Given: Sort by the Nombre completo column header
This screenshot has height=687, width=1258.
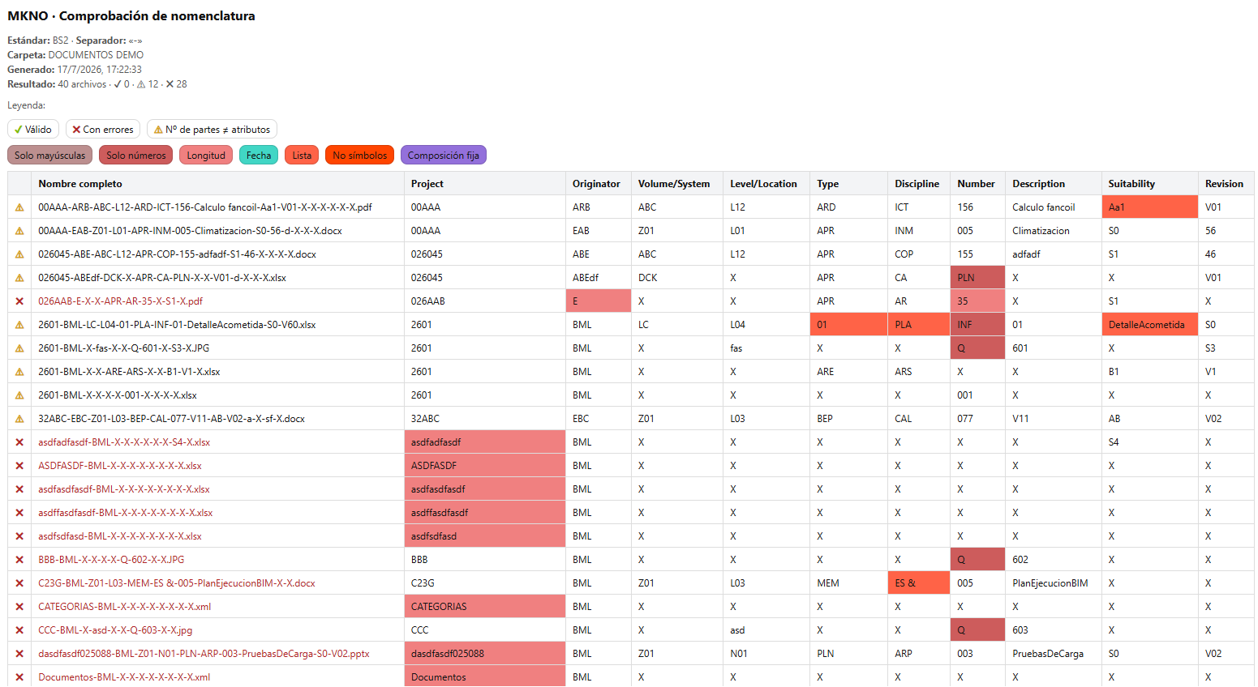Looking at the screenshot, I should pyautogui.click(x=80, y=184).
